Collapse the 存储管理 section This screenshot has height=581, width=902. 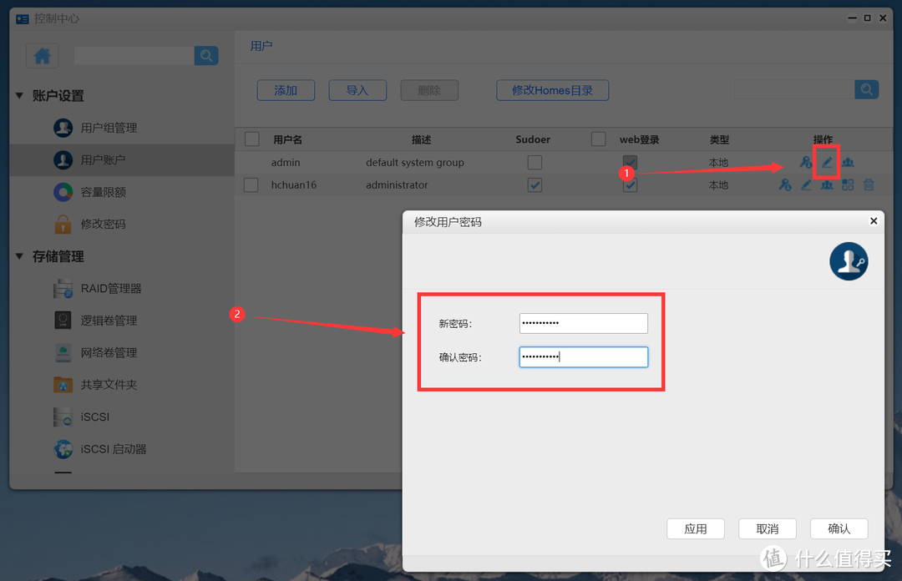pyautogui.click(x=19, y=256)
